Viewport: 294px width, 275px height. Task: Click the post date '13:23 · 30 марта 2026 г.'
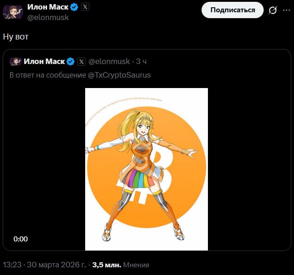[45, 265]
